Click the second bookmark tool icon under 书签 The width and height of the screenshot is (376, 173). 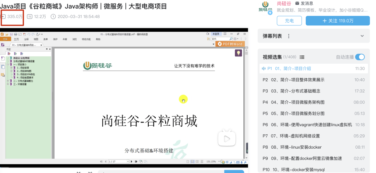tap(15, 54)
